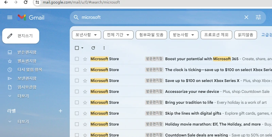The height and width of the screenshot is (137, 272).
Task: Reload the page with browser refresh
Action: [x=26, y=2]
